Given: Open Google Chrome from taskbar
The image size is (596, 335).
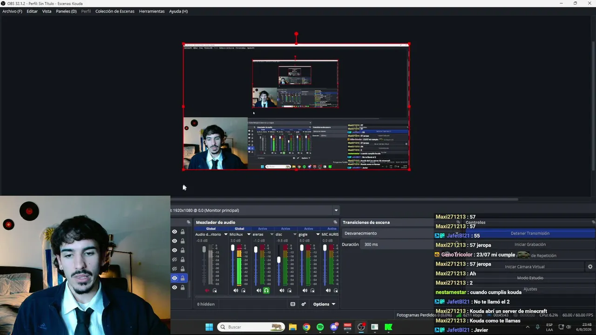Looking at the screenshot, I should [x=306, y=327].
